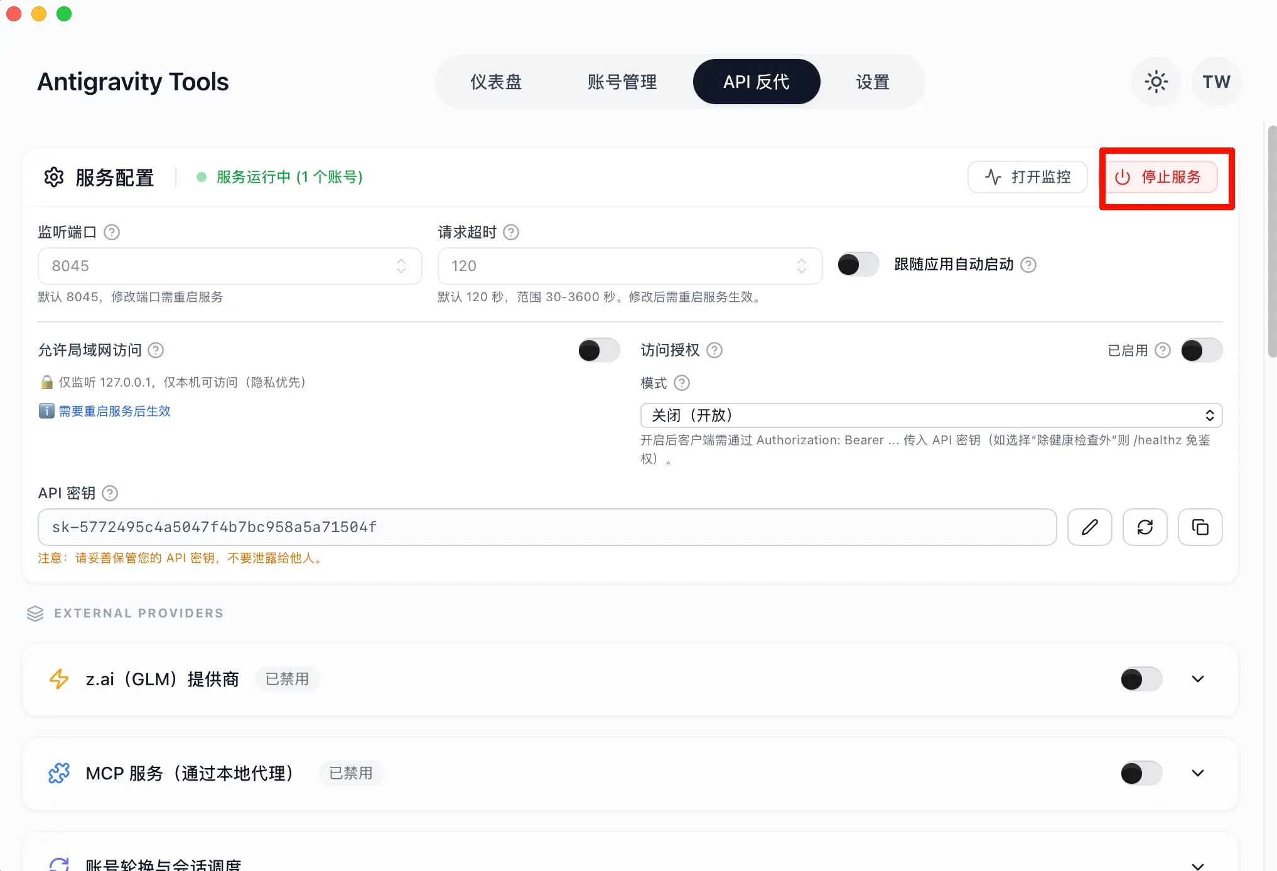
Task: Expand the z.ai (GLM) 提供商 section
Action: coord(1197,679)
